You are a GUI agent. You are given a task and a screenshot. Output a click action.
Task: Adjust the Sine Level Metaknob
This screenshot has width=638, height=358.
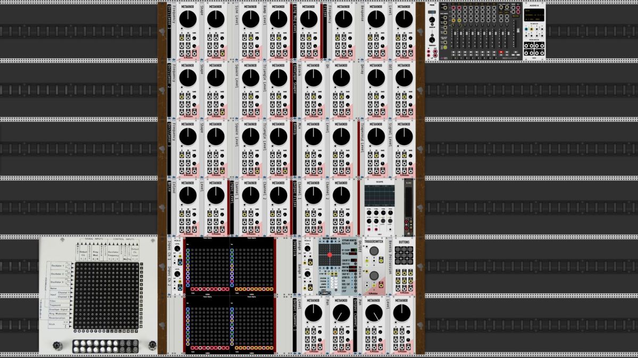point(250,20)
